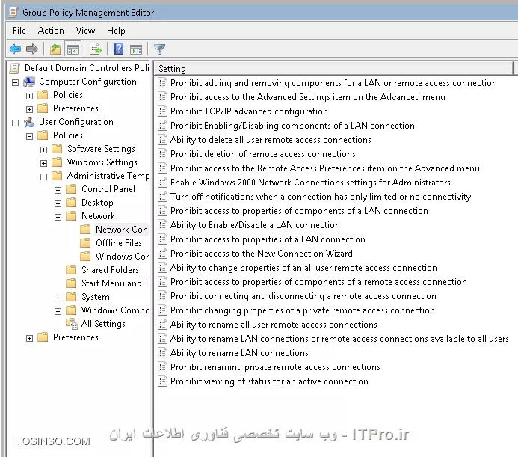Select 'Prohibit connecting and disconnecting a remote access connection'

pyautogui.click(x=303, y=296)
